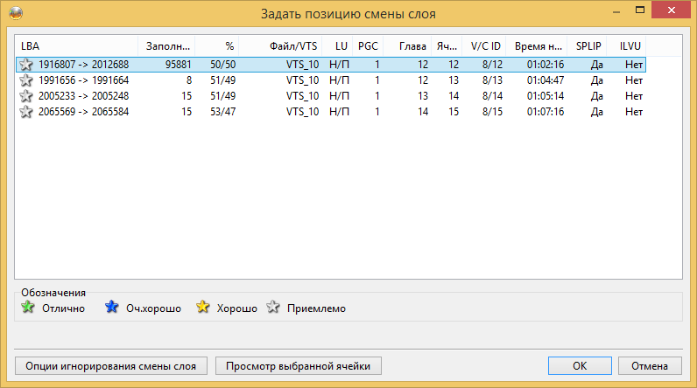Click the Отмена button
The image size is (697, 388).
650,366
